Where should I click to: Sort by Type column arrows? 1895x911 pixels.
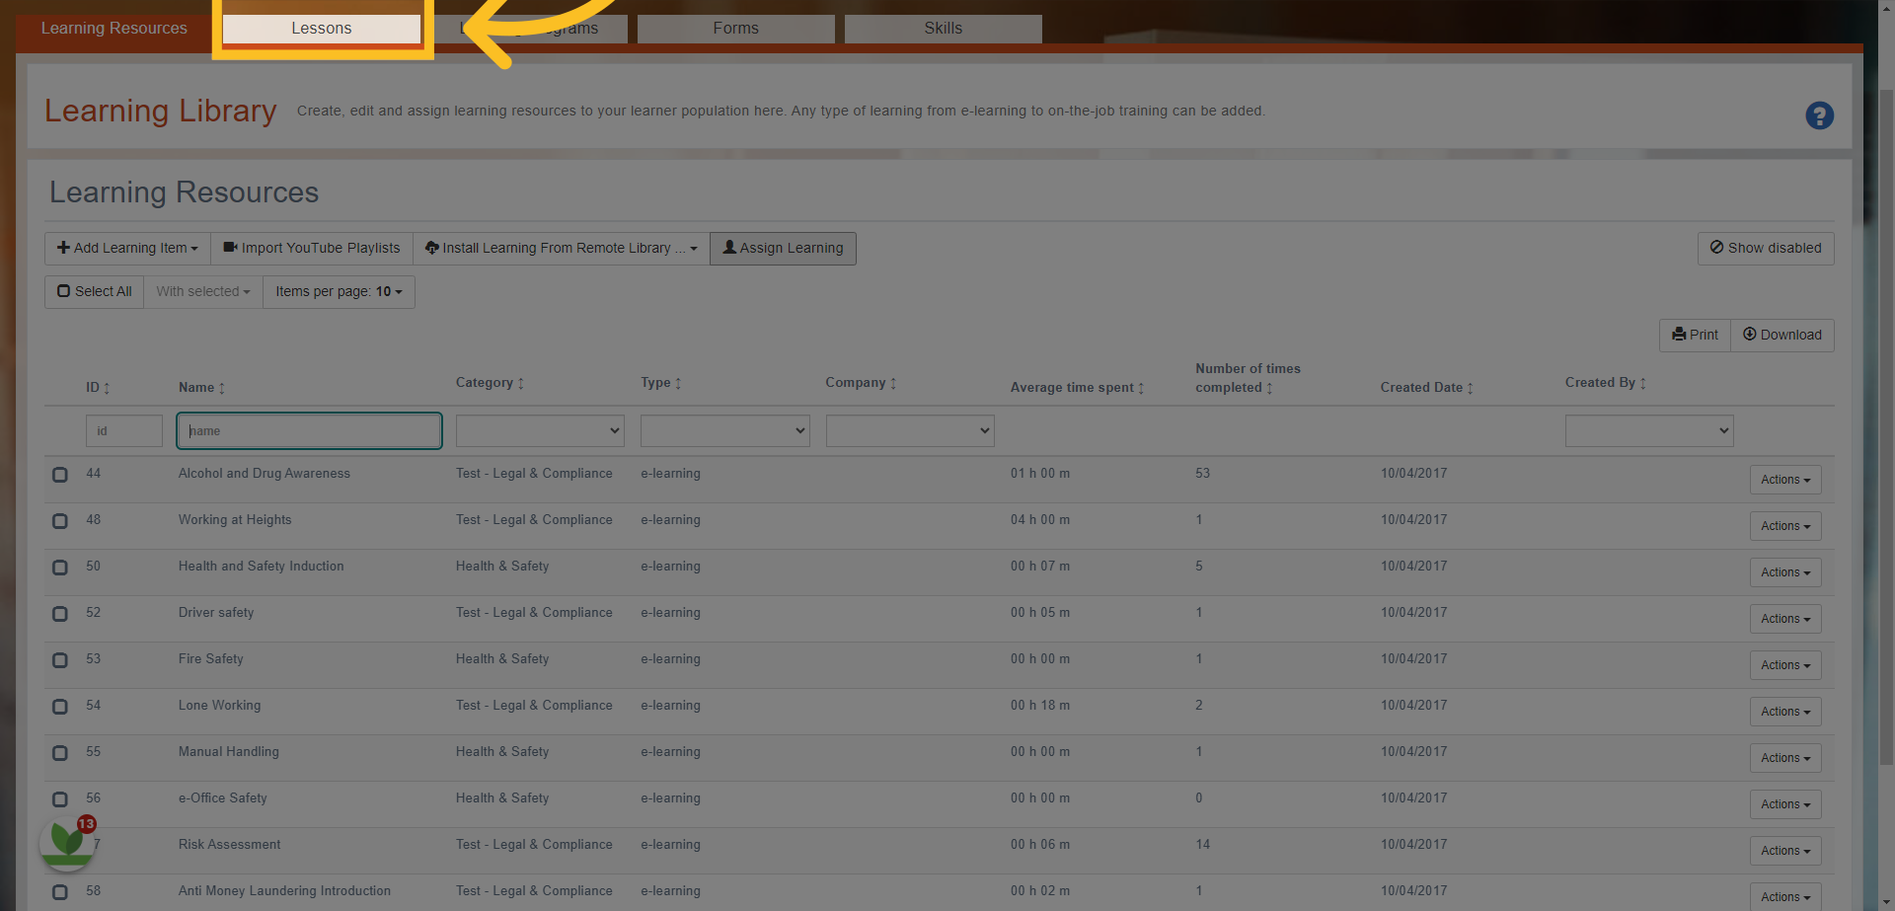[x=678, y=383]
